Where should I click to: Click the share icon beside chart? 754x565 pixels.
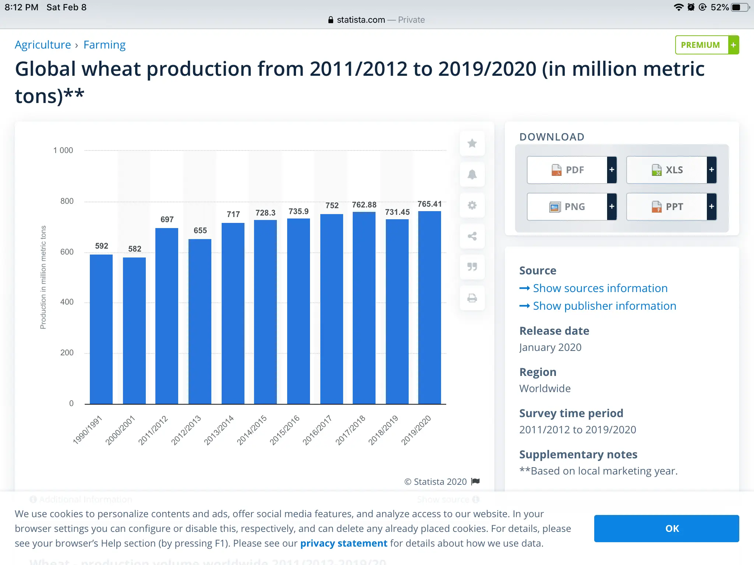(472, 236)
